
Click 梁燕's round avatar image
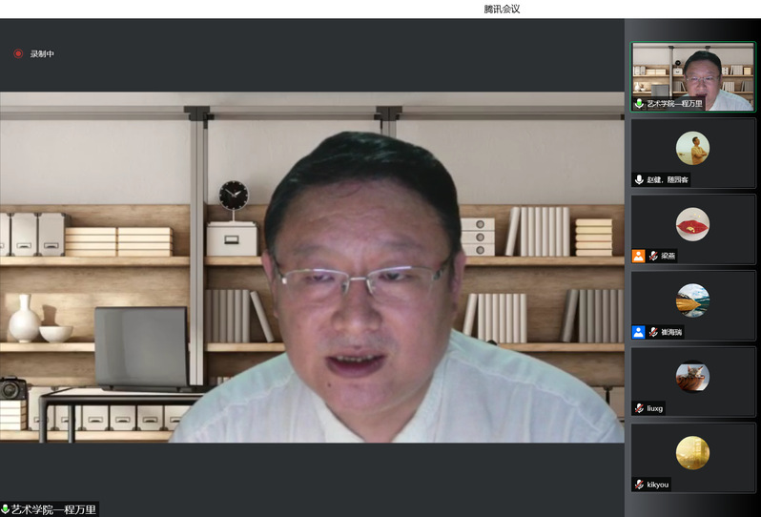pos(692,224)
